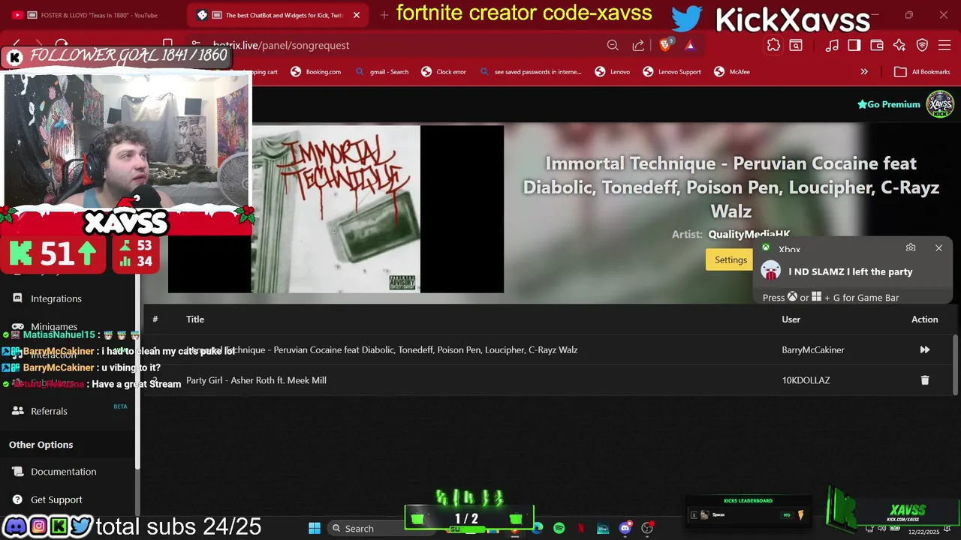Open Documentation in the sidebar
The height and width of the screenshot is (540, 961).
click(x=63, y=472)
